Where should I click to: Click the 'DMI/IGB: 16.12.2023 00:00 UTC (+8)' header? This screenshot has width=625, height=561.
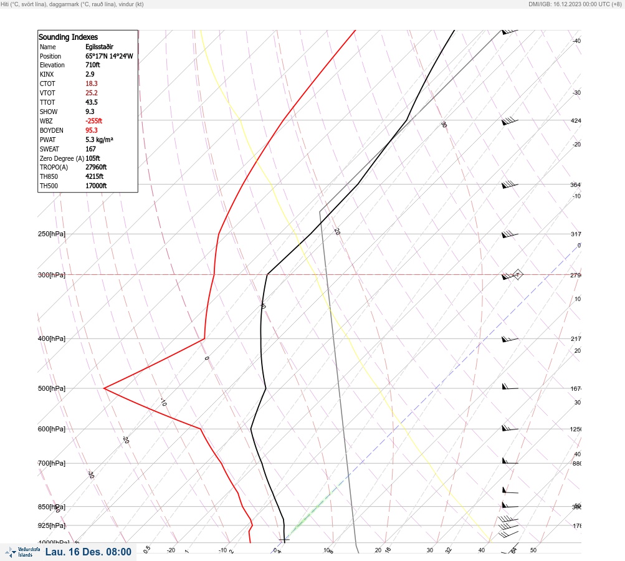[x=575, y=4]
